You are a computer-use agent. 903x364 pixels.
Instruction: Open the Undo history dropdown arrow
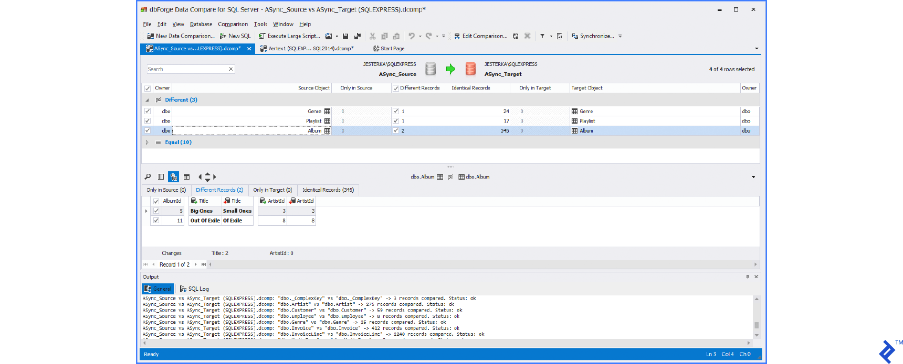point(420,36)
